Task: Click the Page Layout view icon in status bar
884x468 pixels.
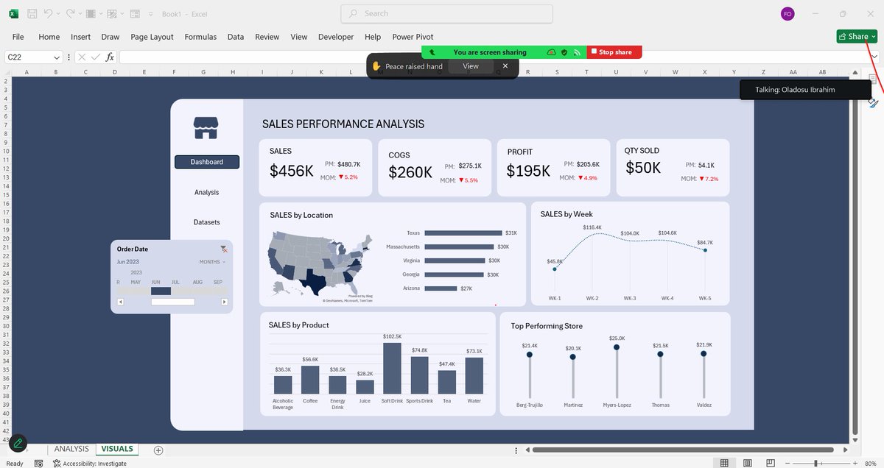Action: [747, 463]
